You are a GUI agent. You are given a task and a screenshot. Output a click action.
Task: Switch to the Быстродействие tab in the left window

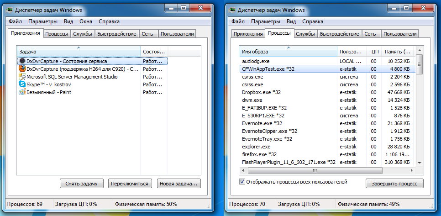click(117, 34)
